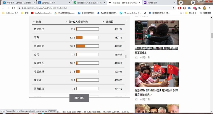Open Chrome's three-dot menu
213x114 pixels.
210,8
